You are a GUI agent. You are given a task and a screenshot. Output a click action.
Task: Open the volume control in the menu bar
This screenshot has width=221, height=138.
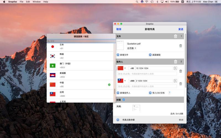pos(167,2)
